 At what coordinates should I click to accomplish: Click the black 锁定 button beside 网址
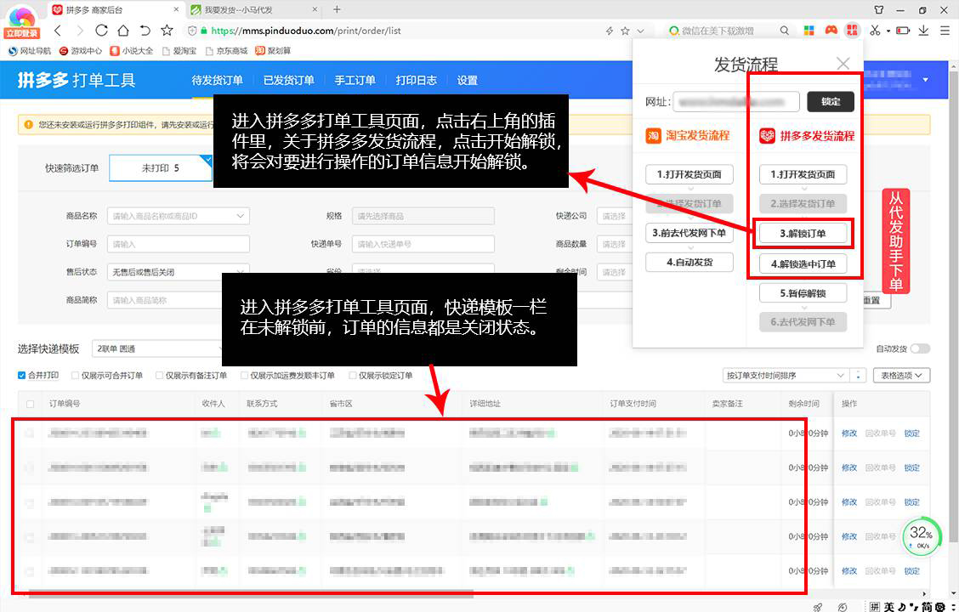(x=831, y=101)
